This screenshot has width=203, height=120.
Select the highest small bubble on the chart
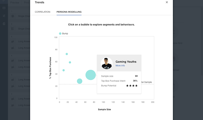coord(67,54)
